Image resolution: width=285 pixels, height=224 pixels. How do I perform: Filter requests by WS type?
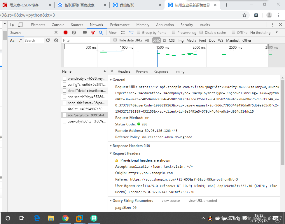221,40
